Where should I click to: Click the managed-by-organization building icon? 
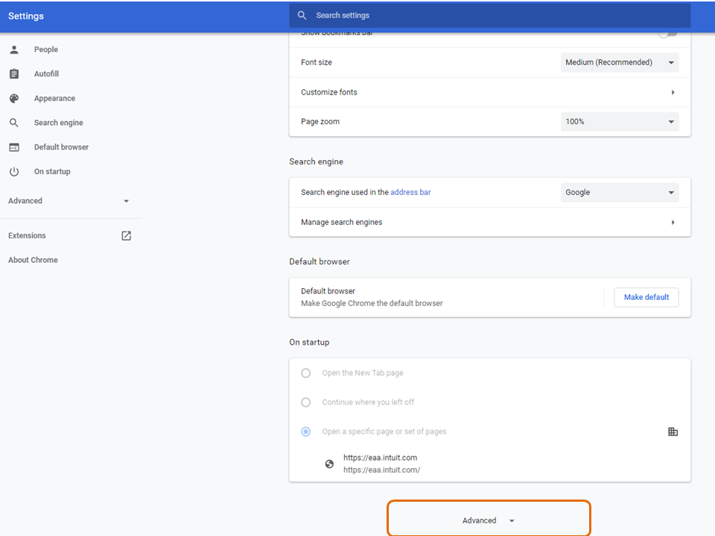[x=673, y=432]
